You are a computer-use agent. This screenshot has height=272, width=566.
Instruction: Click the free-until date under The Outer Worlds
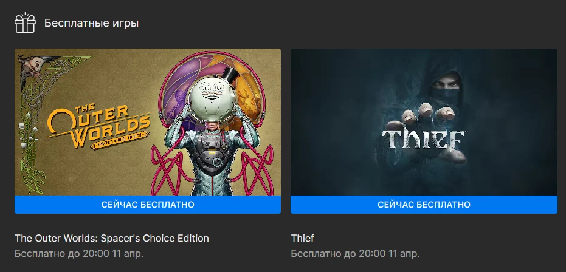point(79,253)
